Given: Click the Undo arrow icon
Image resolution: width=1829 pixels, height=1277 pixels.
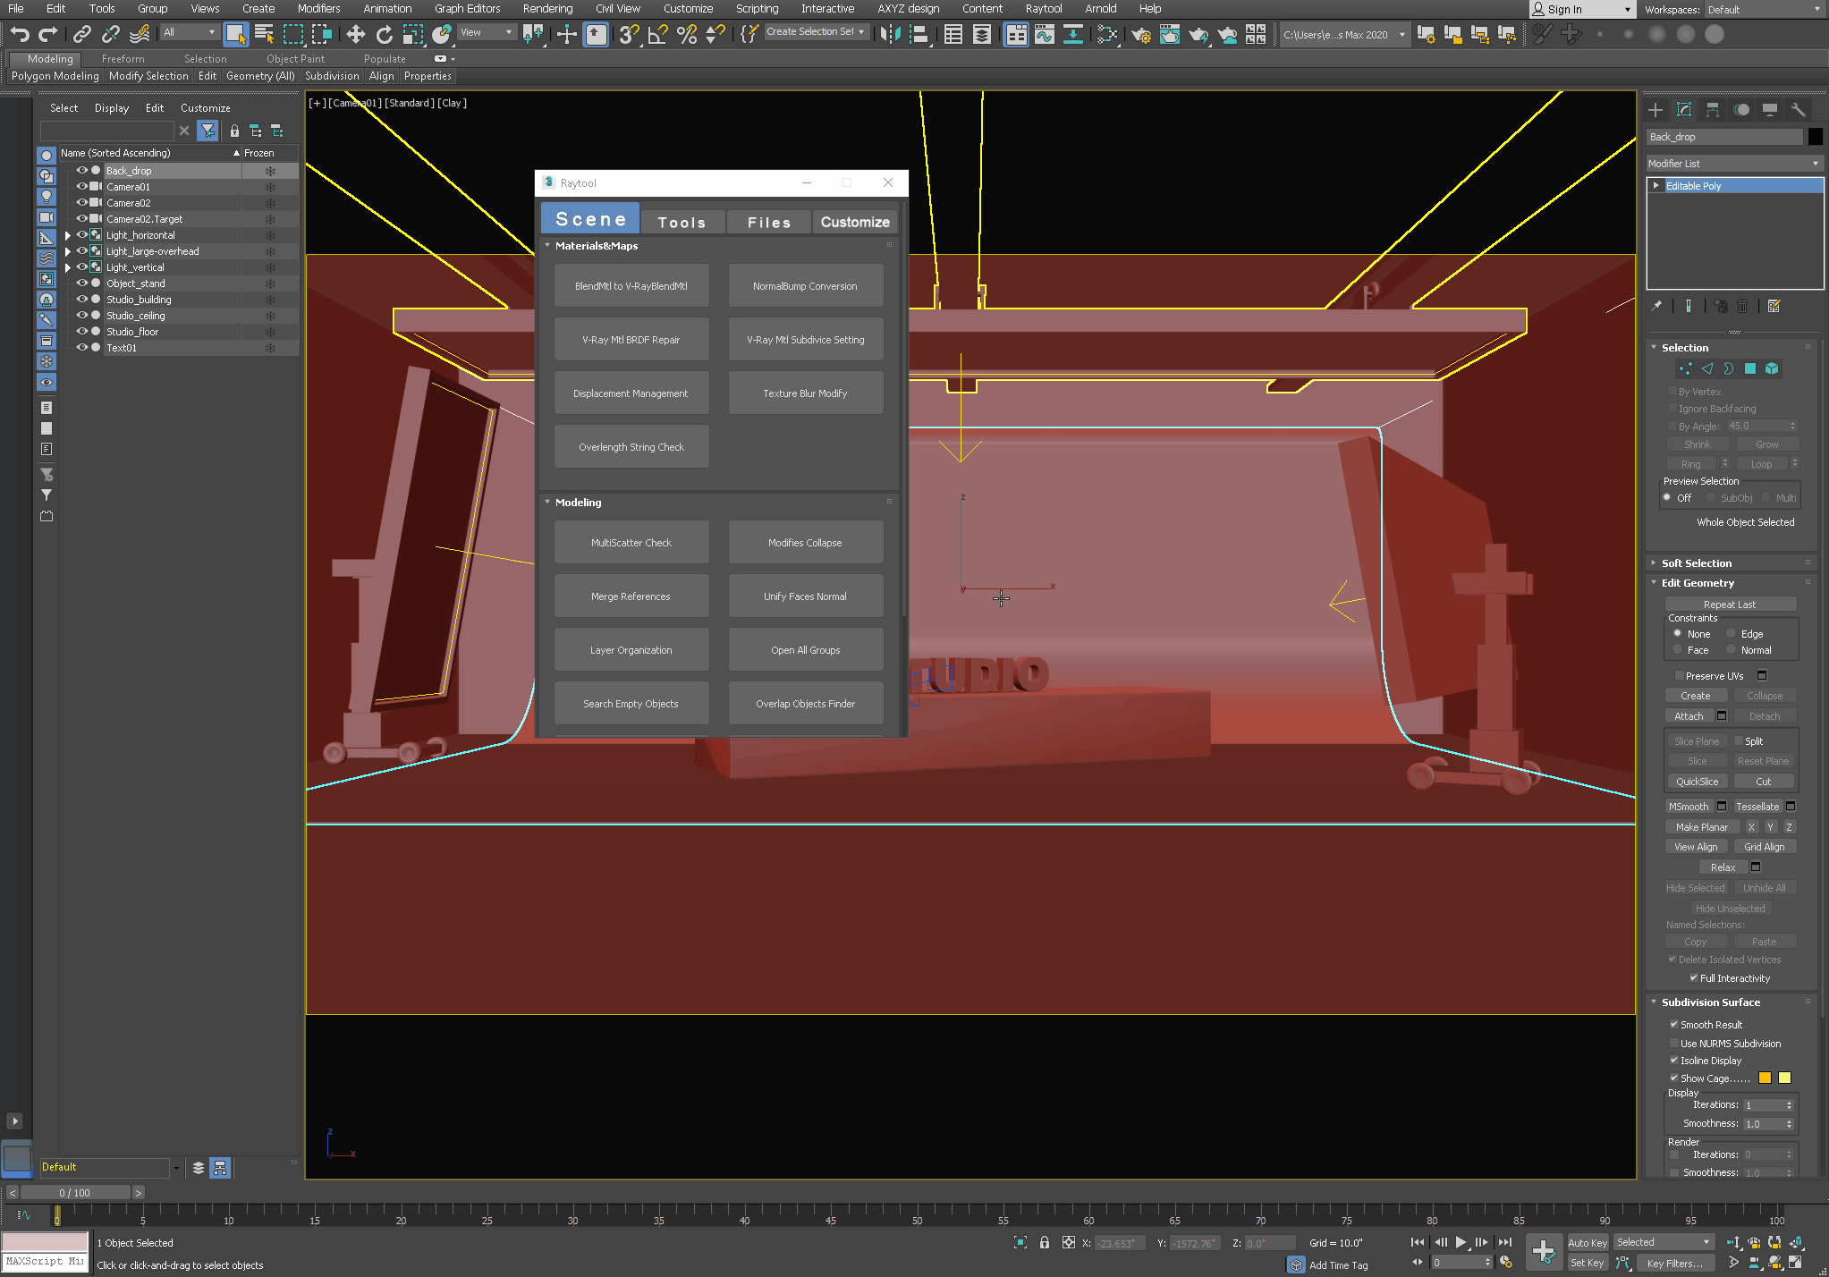Looking at the screenshot, I should tap(20, 34).
